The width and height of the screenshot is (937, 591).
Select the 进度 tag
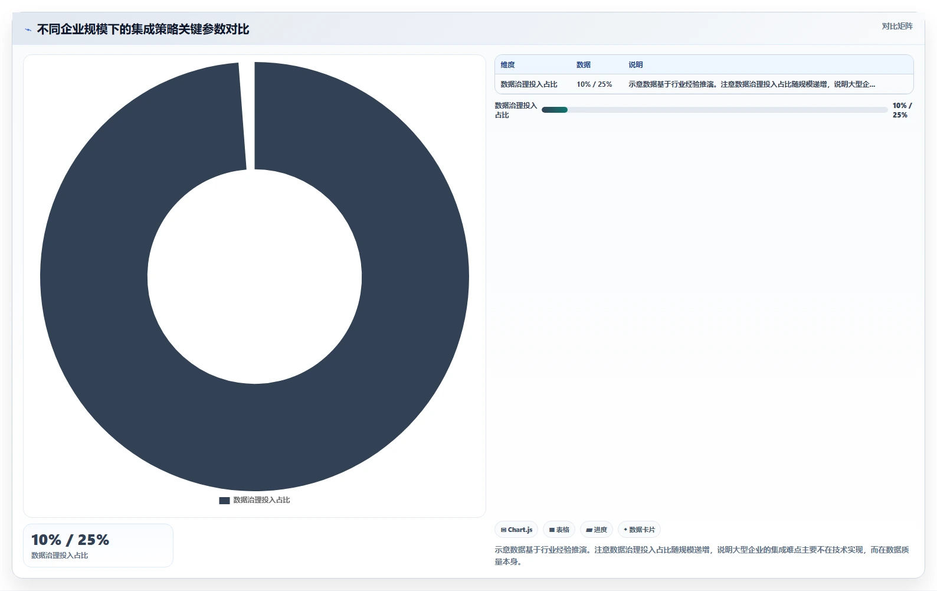[x=597, y=530]
